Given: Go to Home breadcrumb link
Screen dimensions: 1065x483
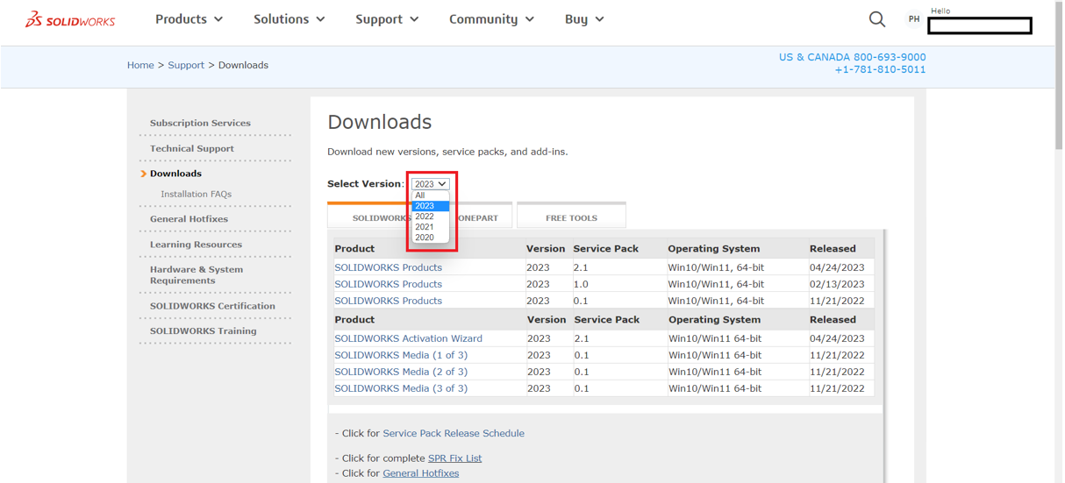Looking at the screenshot, I should click(140, 65).
